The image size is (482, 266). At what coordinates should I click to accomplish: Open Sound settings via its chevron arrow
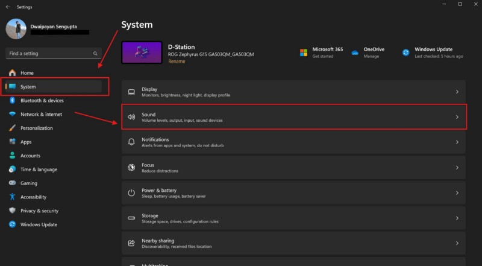(457, 117)
